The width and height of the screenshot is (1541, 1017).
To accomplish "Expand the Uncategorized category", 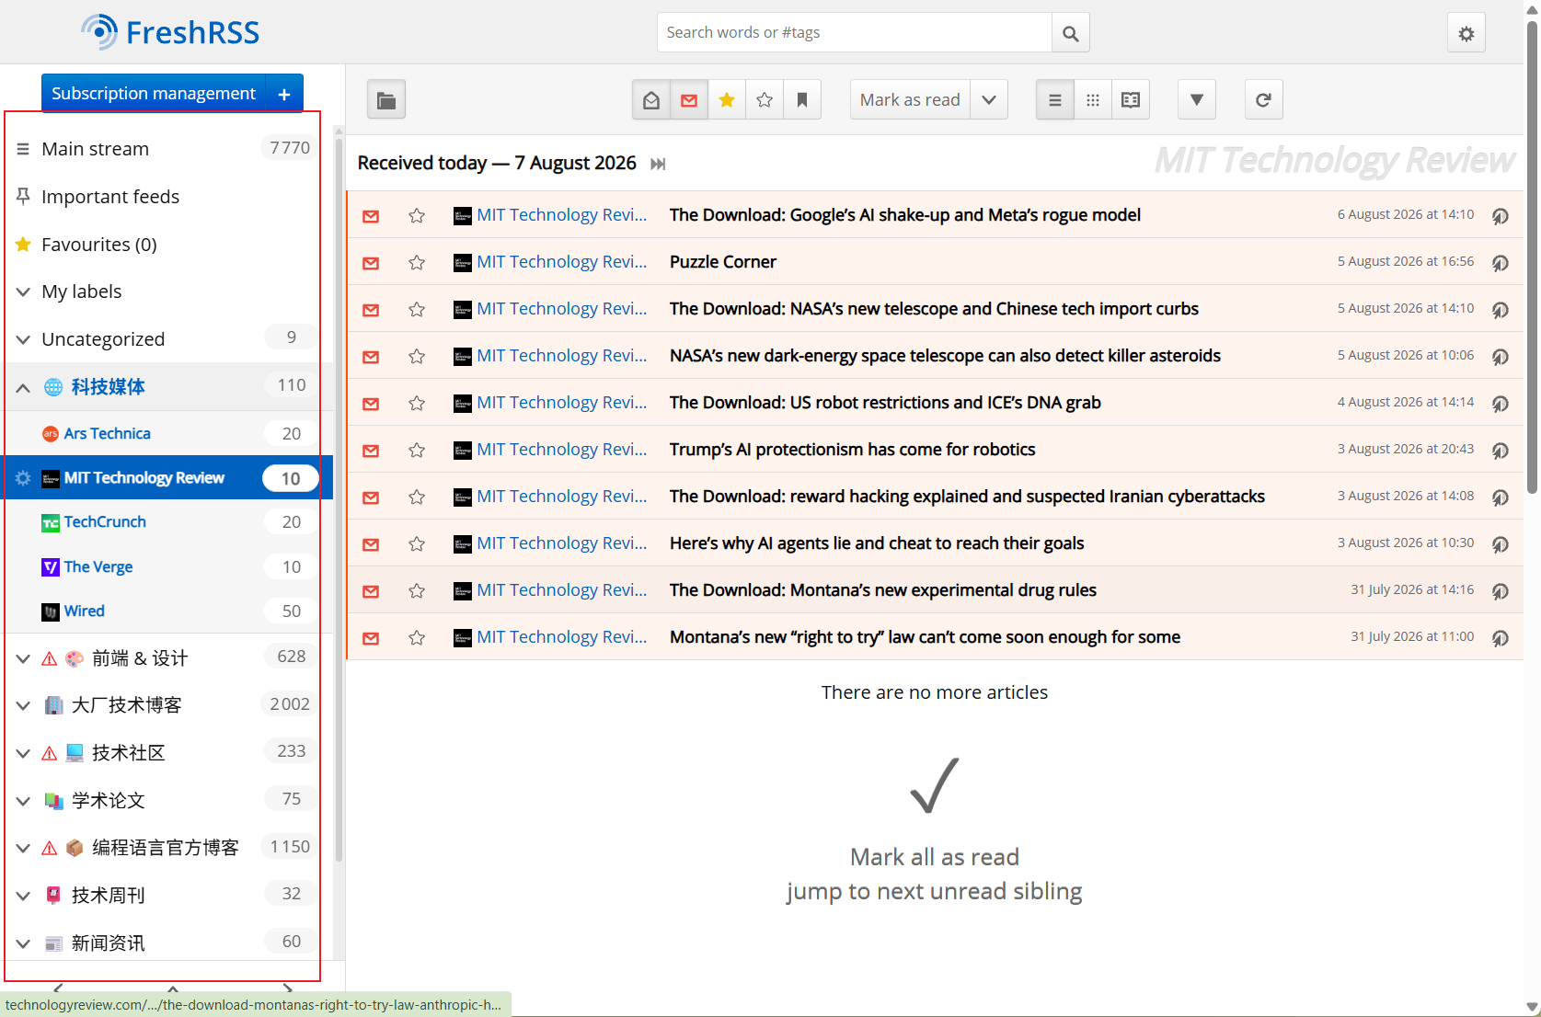I will (23, 339).
